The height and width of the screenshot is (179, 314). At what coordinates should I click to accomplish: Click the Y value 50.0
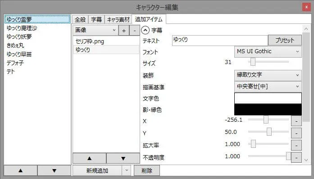pos(231,132)
